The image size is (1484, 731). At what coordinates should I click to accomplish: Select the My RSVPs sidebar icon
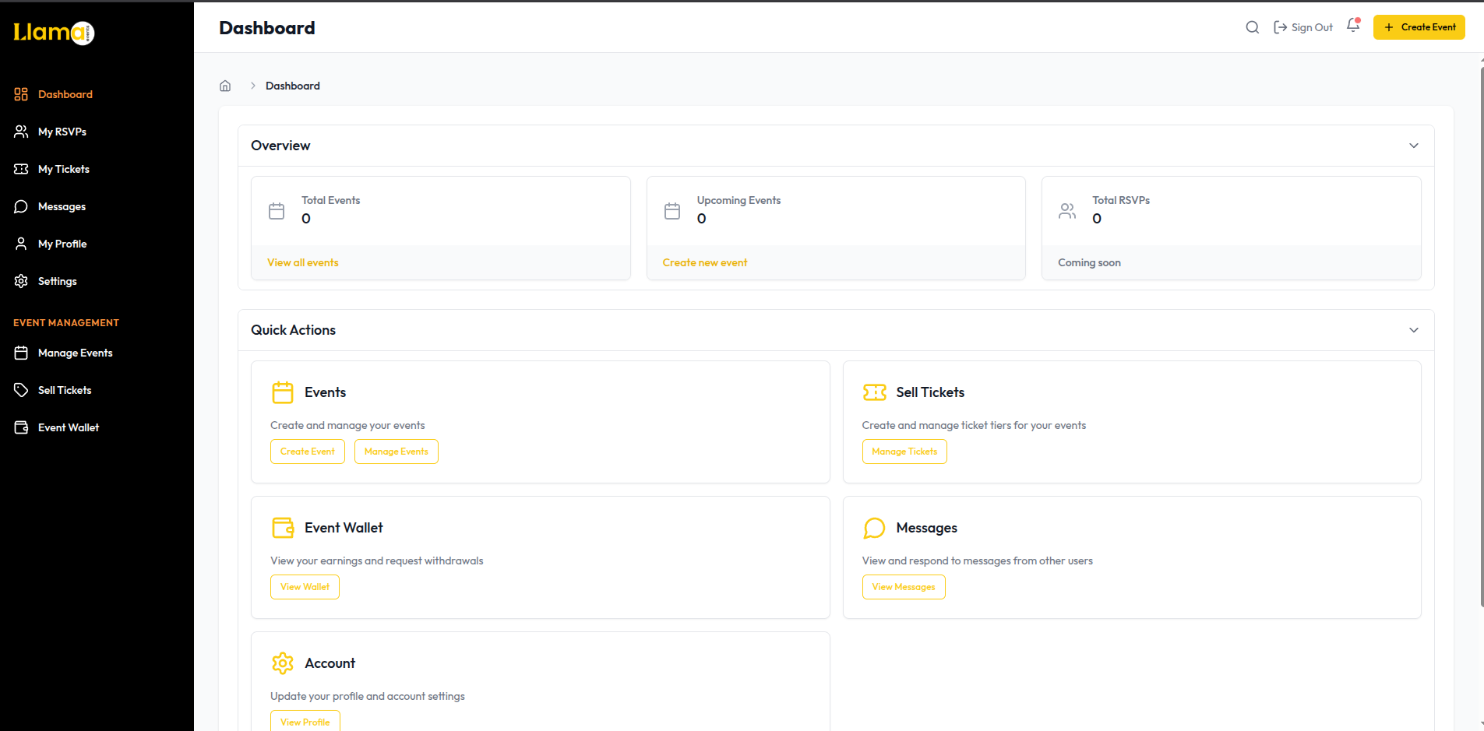click(x=21, y=131)
